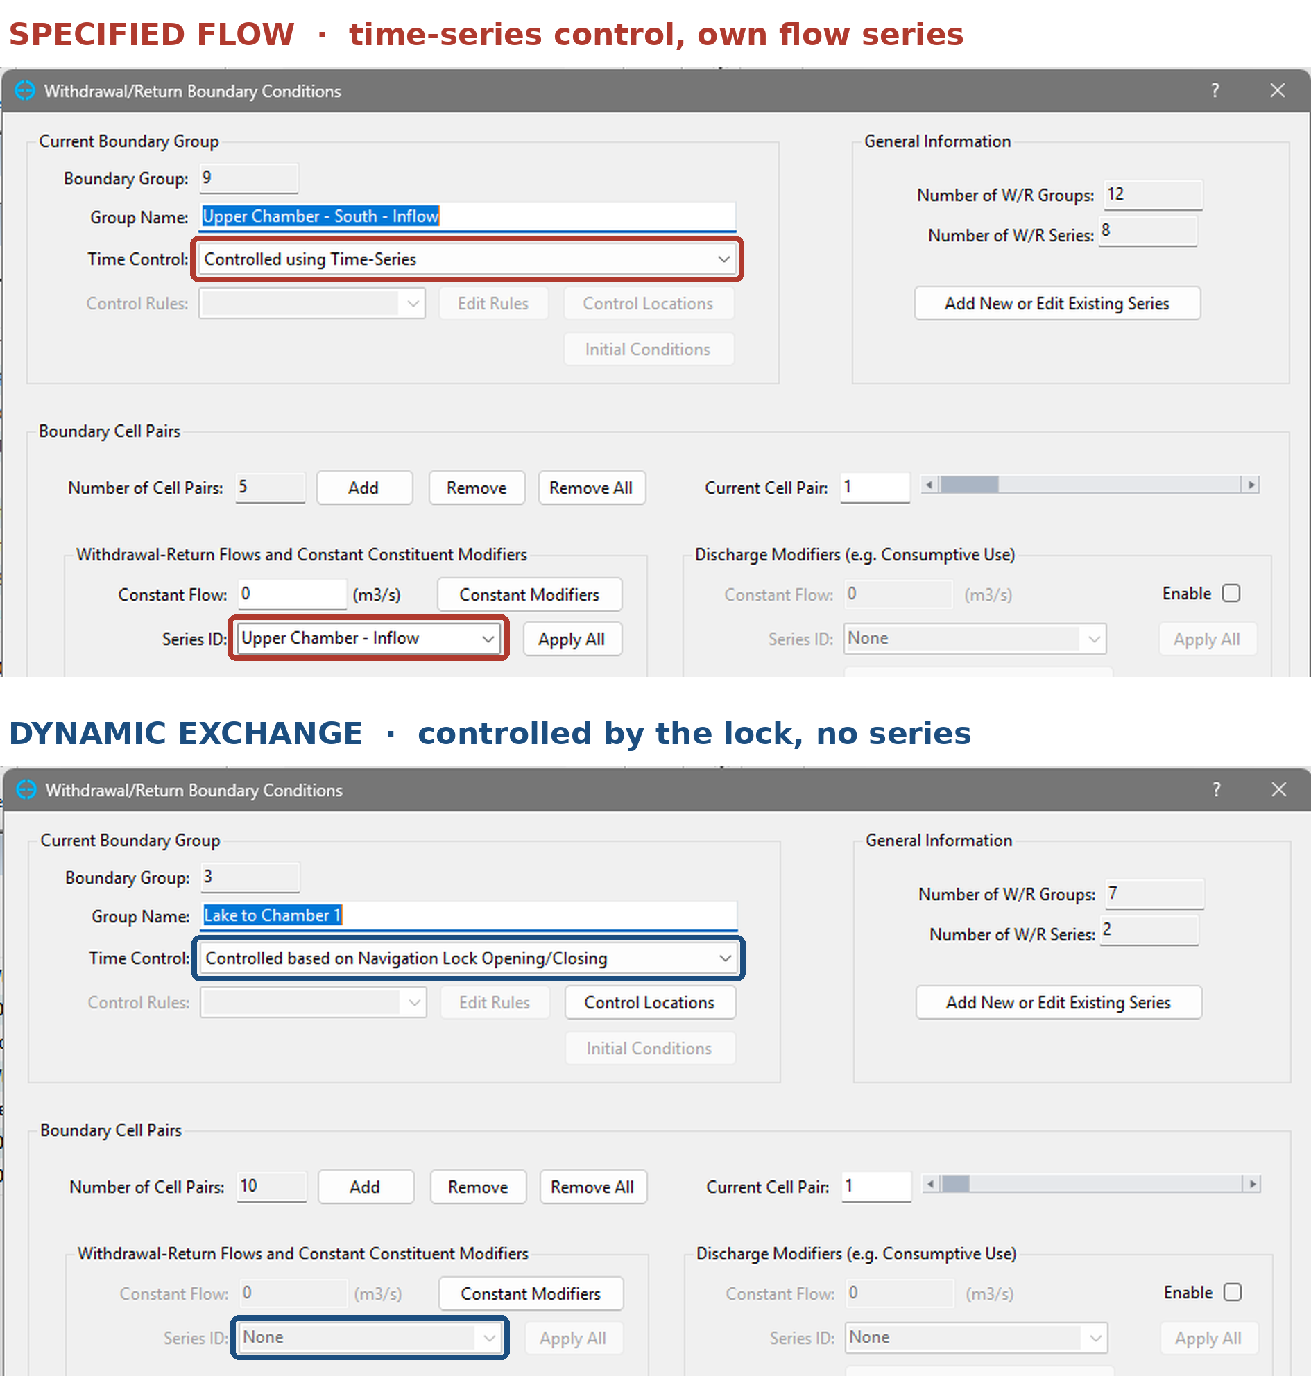The height and width of the screenshot is (1376, 1311).
Task: Click Number of W/R Groups value 12
Action: tap(1153, 195)
